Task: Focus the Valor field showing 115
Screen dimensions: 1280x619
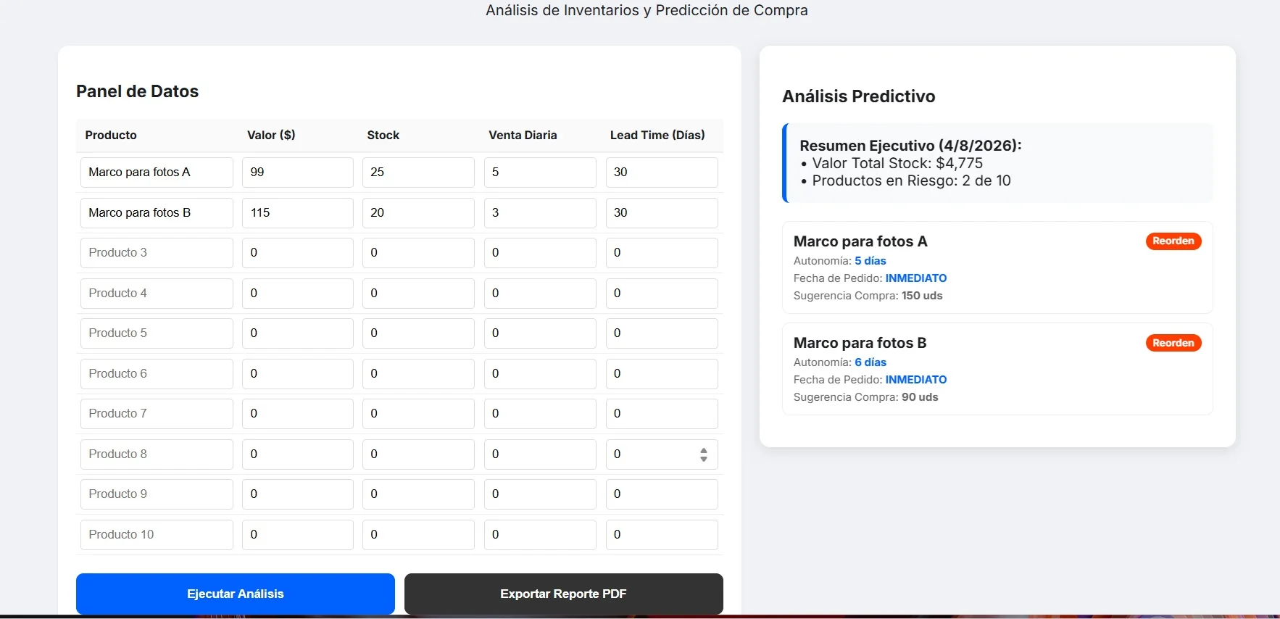Action: click(298, 213)
